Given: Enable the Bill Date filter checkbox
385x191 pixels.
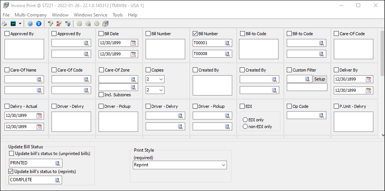Looking at the screenshot, I should 101,34.
